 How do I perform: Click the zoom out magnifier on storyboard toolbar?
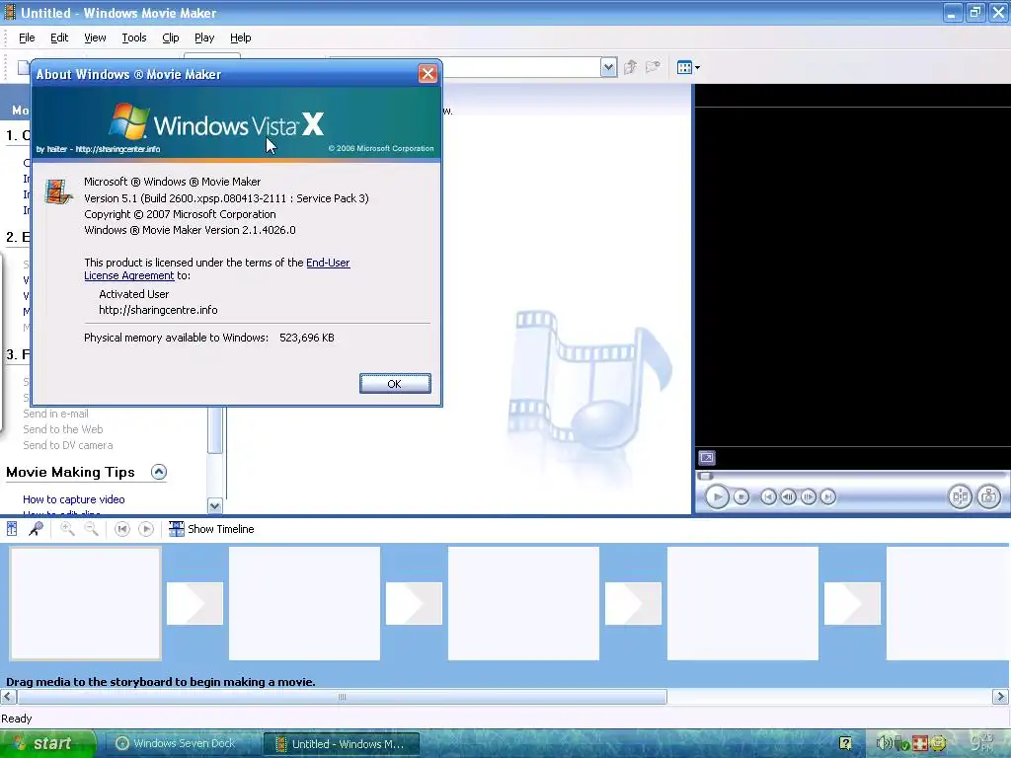[92, 529]
